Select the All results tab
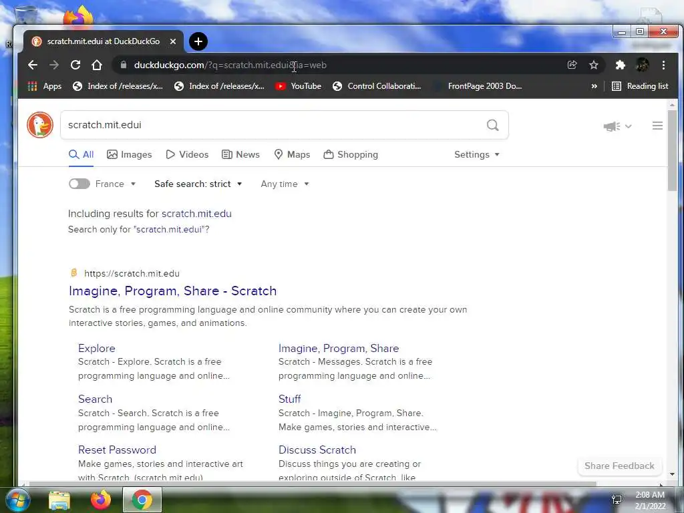684x513 pixels. pyautogui.click(x=81, y=154)
